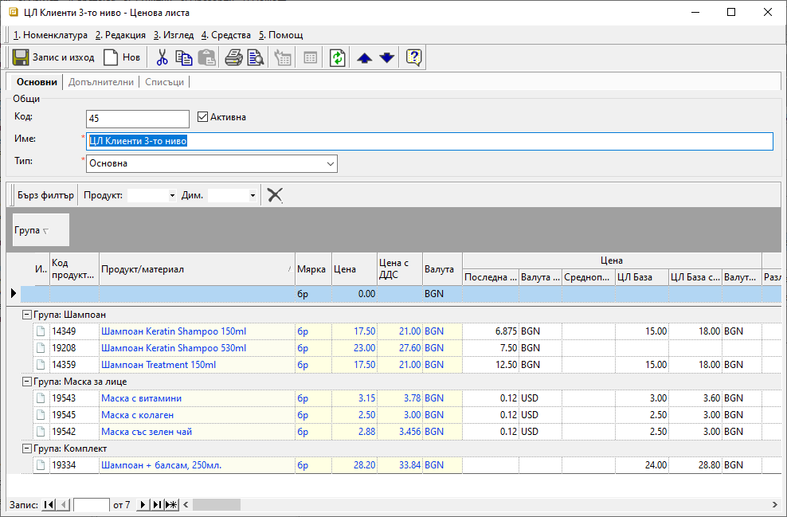Click the Cut scissors icon
787x517 pixels.
(x=162, y=57)
